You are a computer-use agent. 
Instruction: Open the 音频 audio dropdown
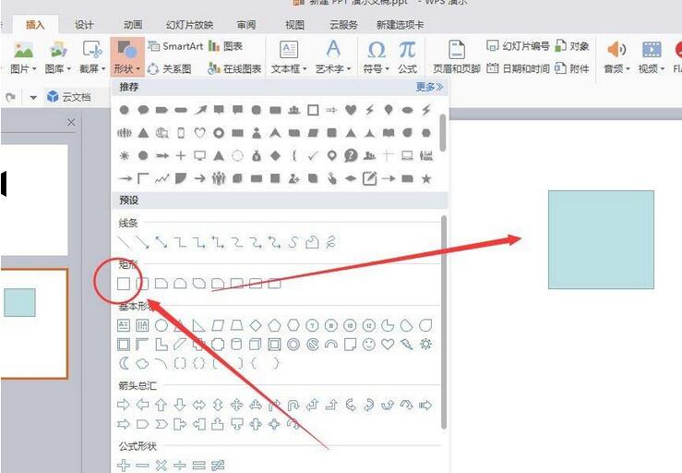pyautogui.click(x=616, y=57)
